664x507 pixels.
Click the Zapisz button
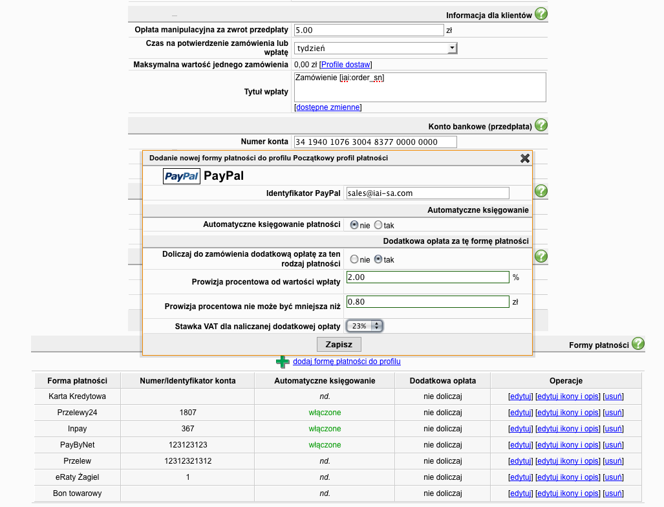[x=339, y=344]
